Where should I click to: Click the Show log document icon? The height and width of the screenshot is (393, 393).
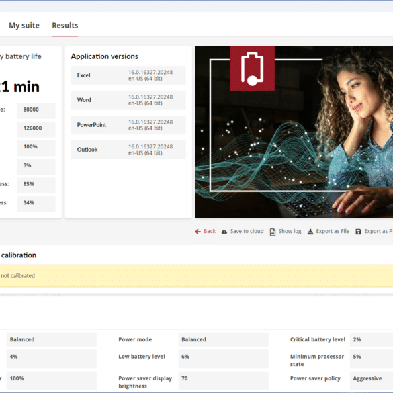point(273,232)
